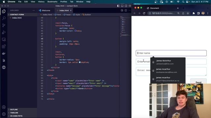Toggle primary sidebar layout icon
The image size is (211, 118).
(x=118, y=6)
